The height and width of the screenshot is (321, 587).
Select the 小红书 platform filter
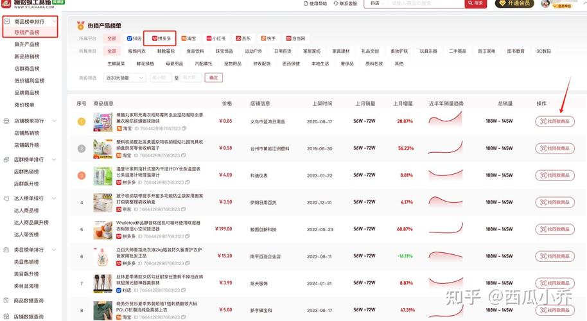pos(216,39)
